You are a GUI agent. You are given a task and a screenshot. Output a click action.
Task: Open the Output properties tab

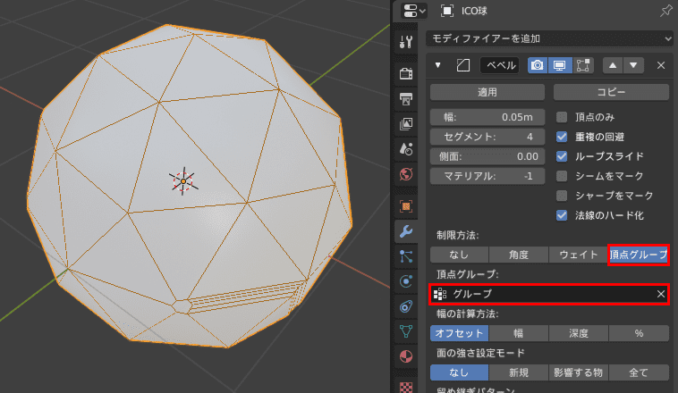[x=406, y=99]
